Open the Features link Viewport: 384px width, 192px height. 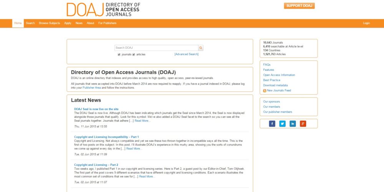[x=269, y=70]
